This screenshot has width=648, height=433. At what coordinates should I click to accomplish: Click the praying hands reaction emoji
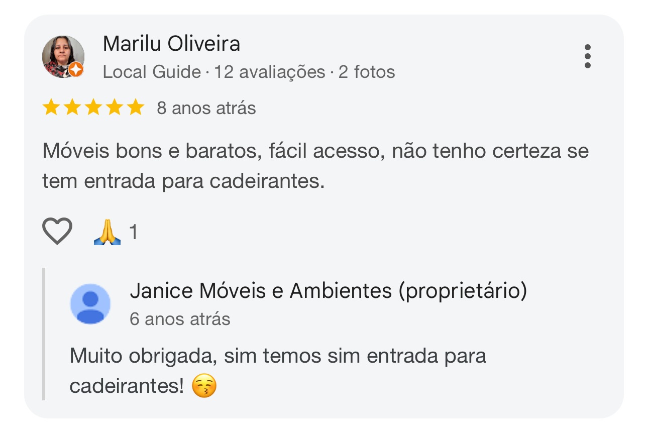coord(107,233)
